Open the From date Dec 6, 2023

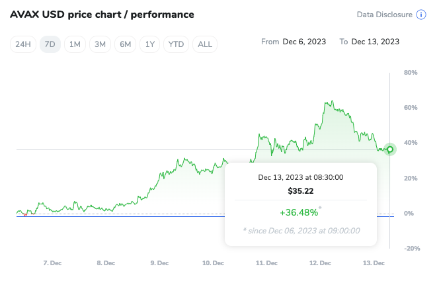[303, 42]
